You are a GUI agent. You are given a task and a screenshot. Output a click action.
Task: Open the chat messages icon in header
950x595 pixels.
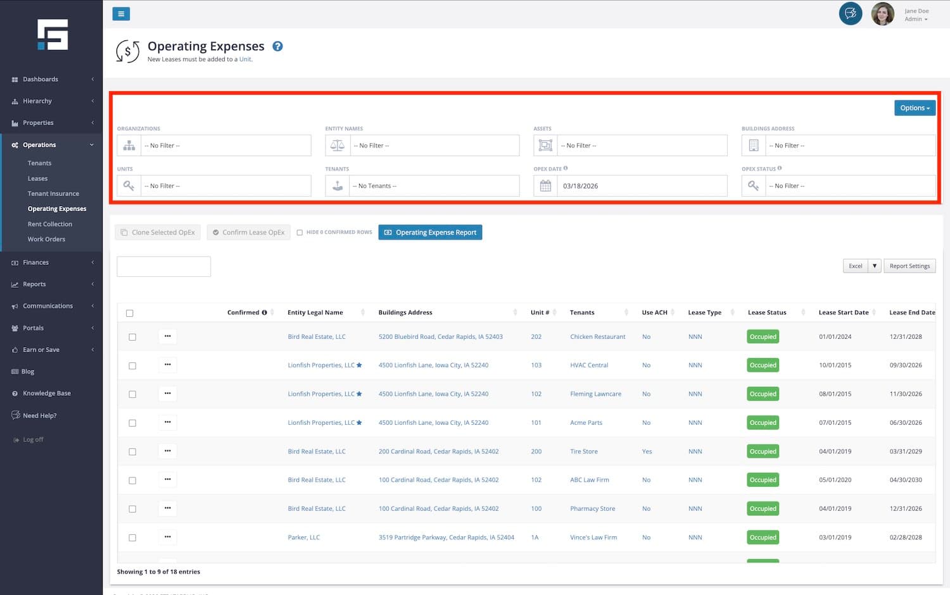coord(850,13)
